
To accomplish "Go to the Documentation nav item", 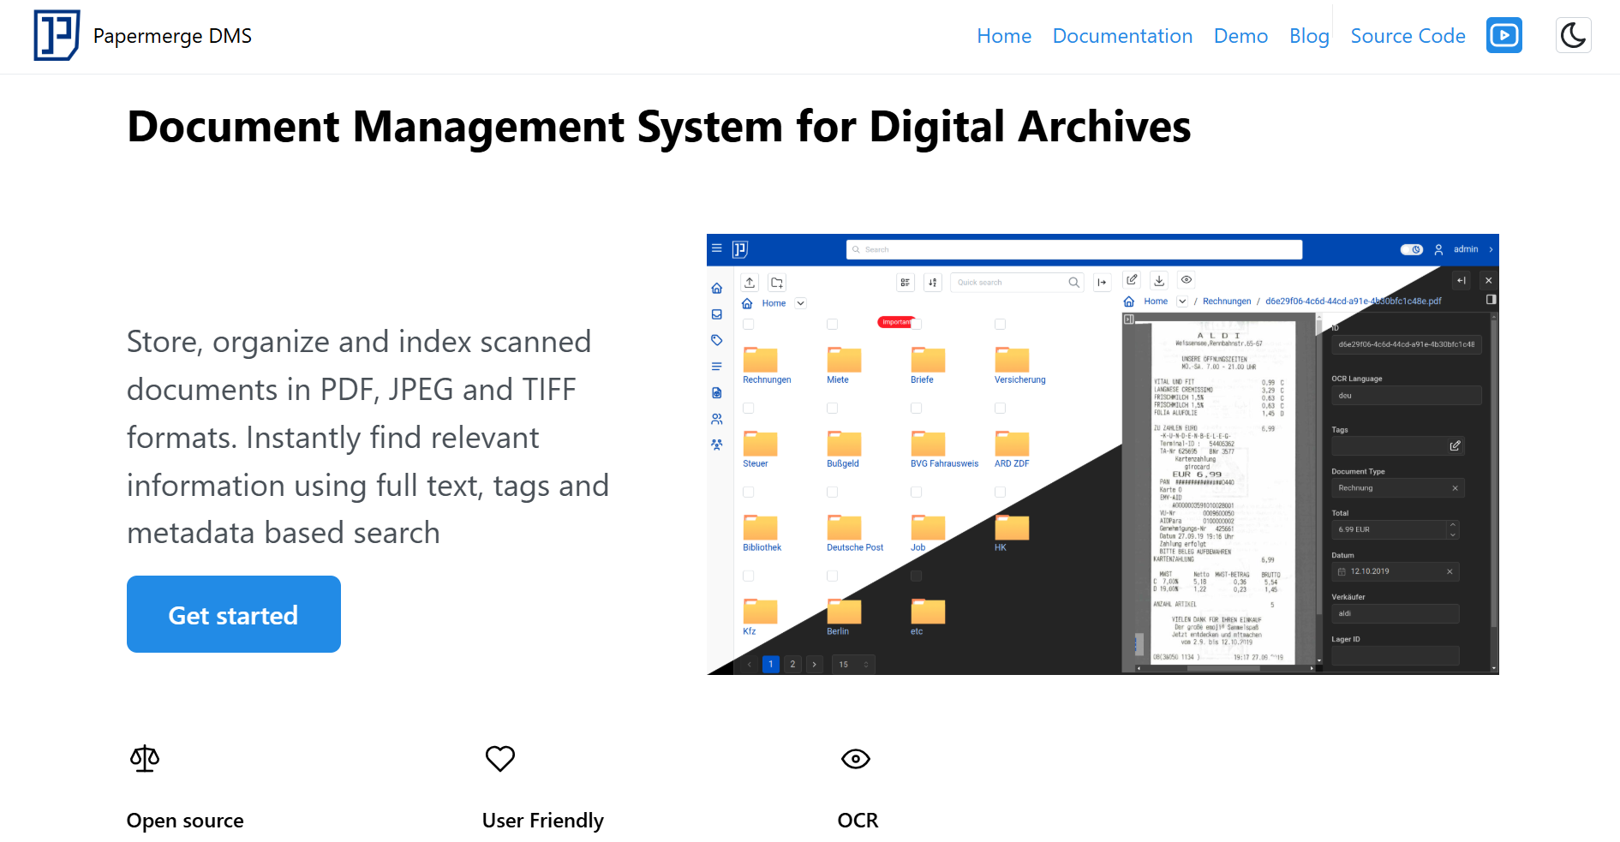I will click(1121, 36).
